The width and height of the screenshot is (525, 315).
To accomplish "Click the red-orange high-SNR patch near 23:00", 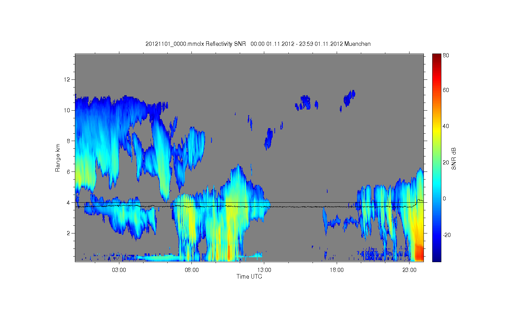I will [x=419, y=253].
